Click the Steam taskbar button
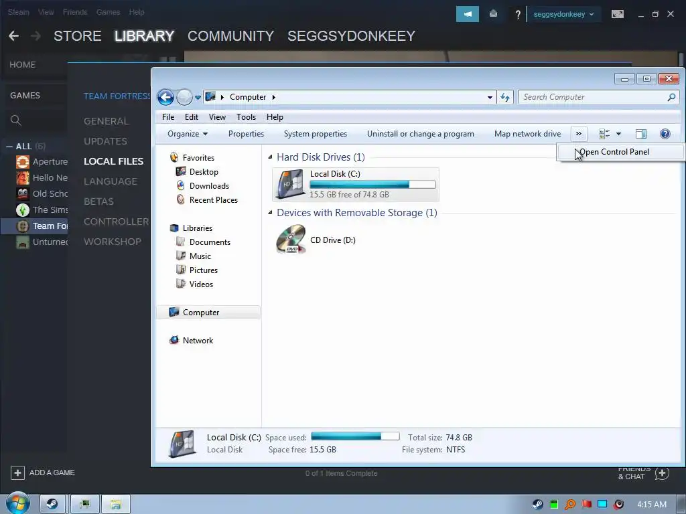Screen dimensions: 686x514 pos(53,505)
